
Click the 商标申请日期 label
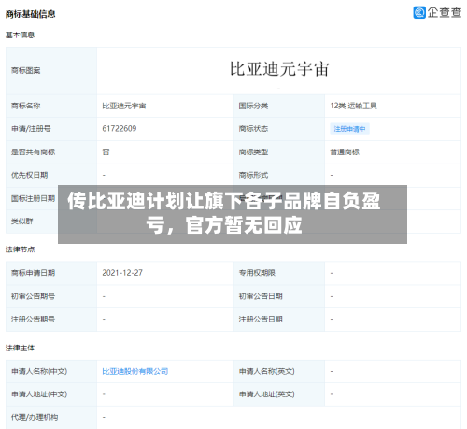pos(33,273)
